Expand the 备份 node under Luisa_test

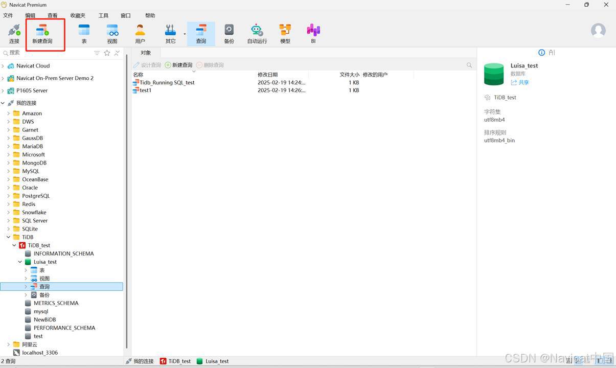(x=26, y=295)
